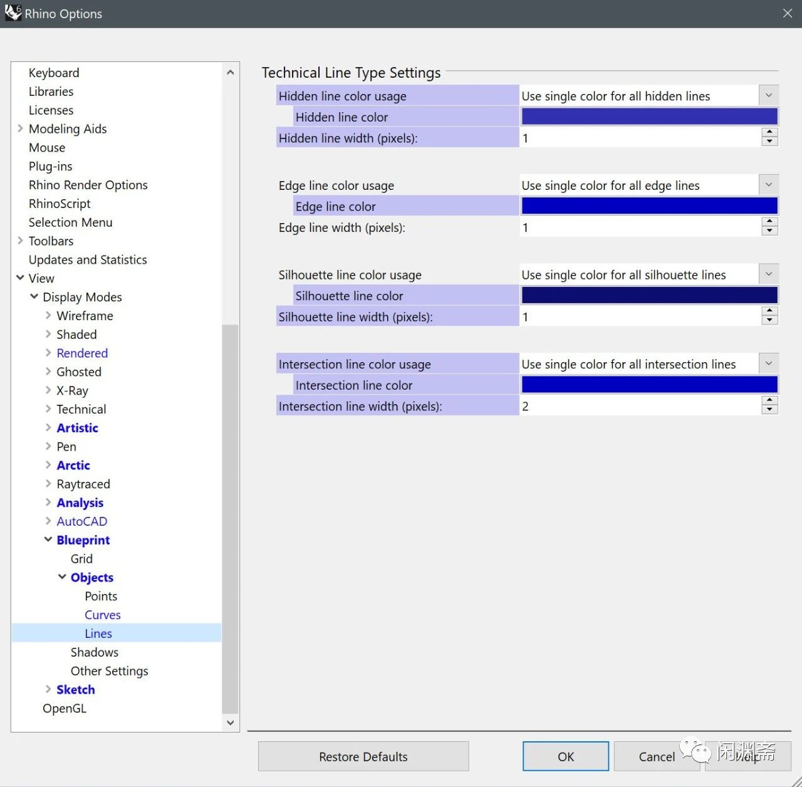This screenshot has height=787, width=802.
Task: Expand the Raytraced display mode node
Action: [48, 484]
